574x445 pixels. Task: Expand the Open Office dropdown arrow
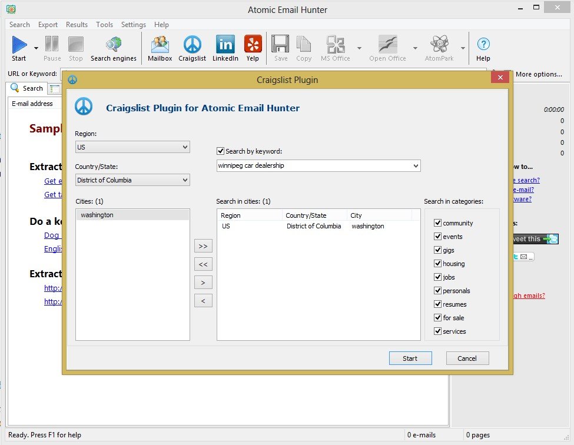point(415,48)
